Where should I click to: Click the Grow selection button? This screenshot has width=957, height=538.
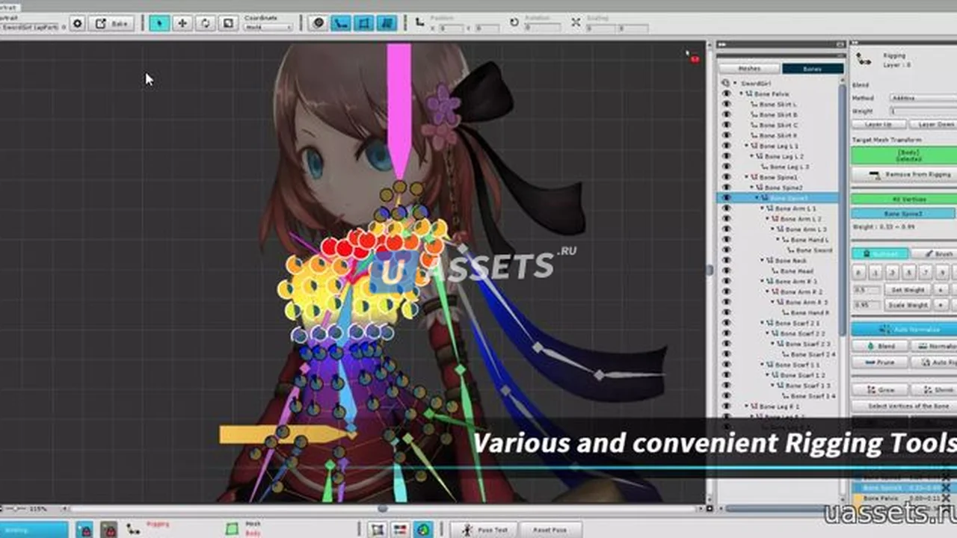[x=879, y=390]
